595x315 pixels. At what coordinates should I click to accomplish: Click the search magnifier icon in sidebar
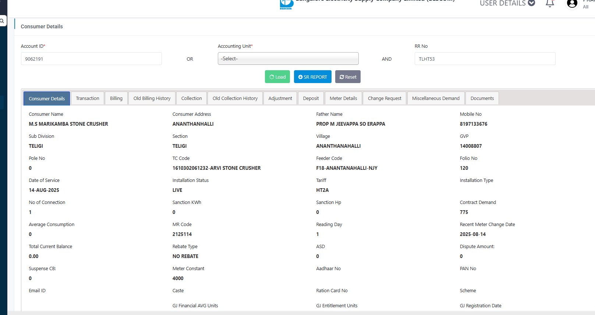[2, 21]
